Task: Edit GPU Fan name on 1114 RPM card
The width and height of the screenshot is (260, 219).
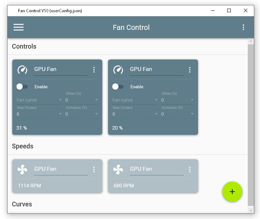Action: tap(61, 169)
